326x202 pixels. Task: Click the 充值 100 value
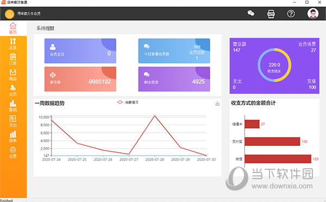(312, 87)
